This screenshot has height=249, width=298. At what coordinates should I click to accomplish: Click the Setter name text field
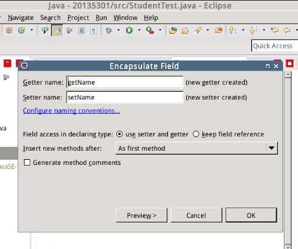(x=125, y=97)
